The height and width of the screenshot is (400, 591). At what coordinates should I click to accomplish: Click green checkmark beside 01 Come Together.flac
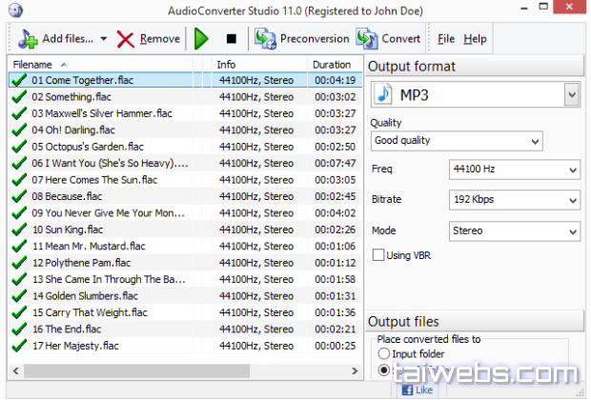click(18, 81)
